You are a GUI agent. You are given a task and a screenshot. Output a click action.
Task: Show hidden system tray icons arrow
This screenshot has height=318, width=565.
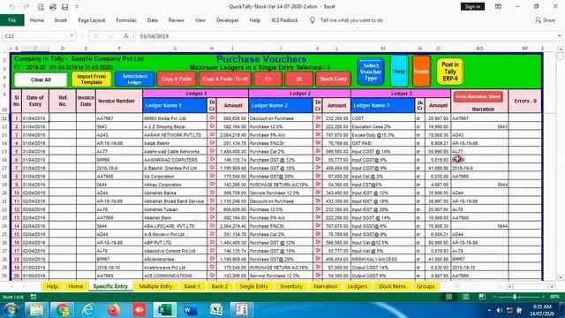[x=489, y=310]
